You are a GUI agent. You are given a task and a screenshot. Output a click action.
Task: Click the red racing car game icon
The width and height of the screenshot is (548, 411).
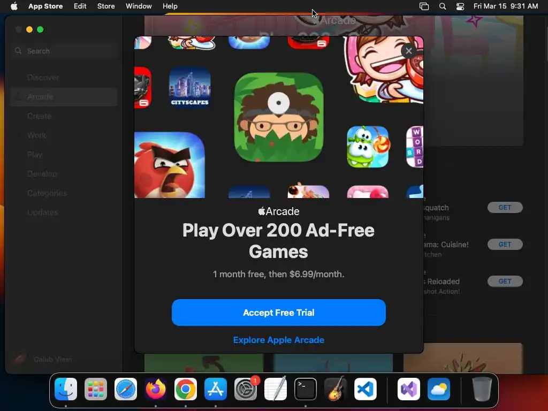click(142, 87)
